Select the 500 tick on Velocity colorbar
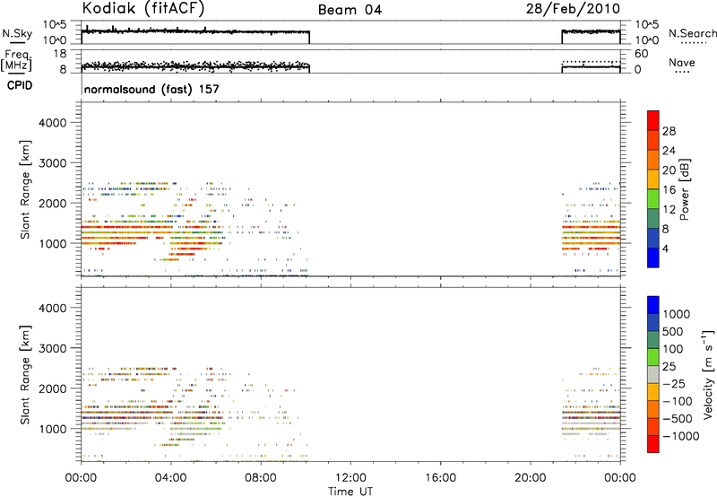The width and height of the screenshot is (717, 497). 673,331
